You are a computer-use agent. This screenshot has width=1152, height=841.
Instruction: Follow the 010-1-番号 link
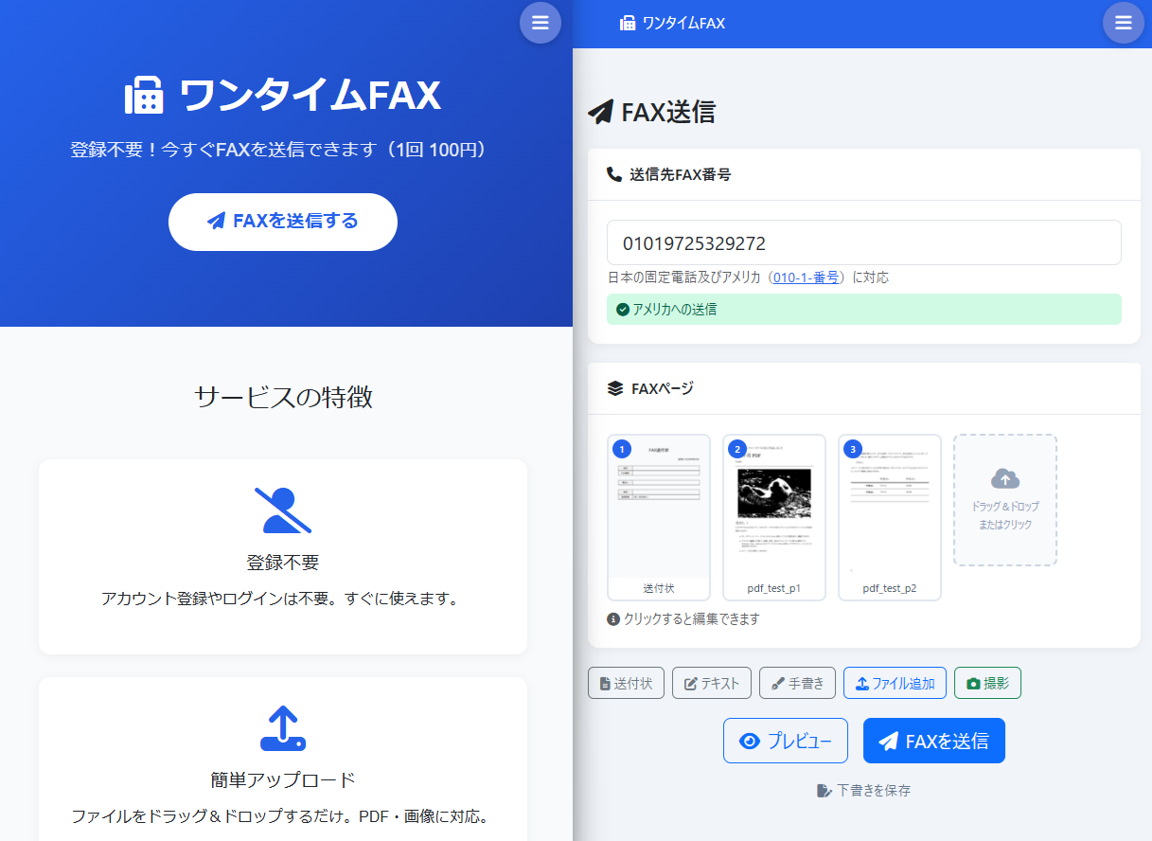click(806, 277)
